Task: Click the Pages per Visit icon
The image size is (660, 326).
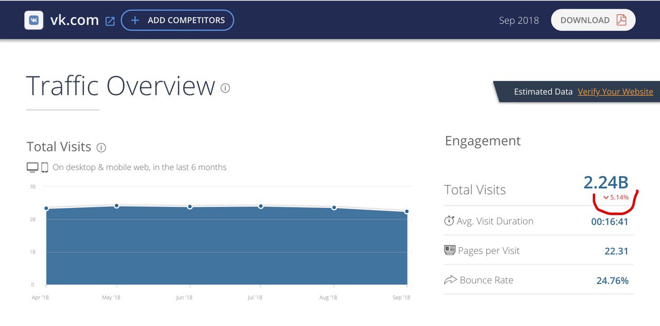Action: [x=450, y=250]
